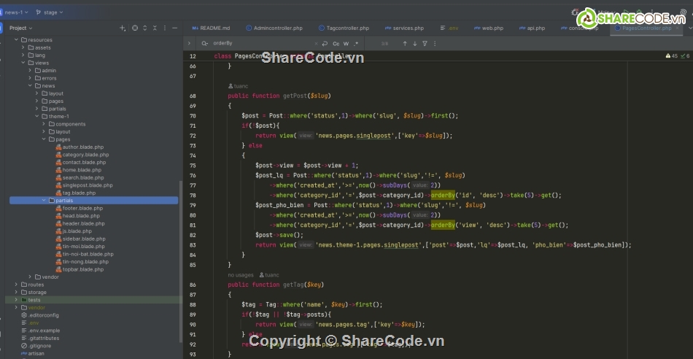Open category.blade.php in project tree
Image resolution: width=693 pixels, height=359 pixels.
[85, 155]
